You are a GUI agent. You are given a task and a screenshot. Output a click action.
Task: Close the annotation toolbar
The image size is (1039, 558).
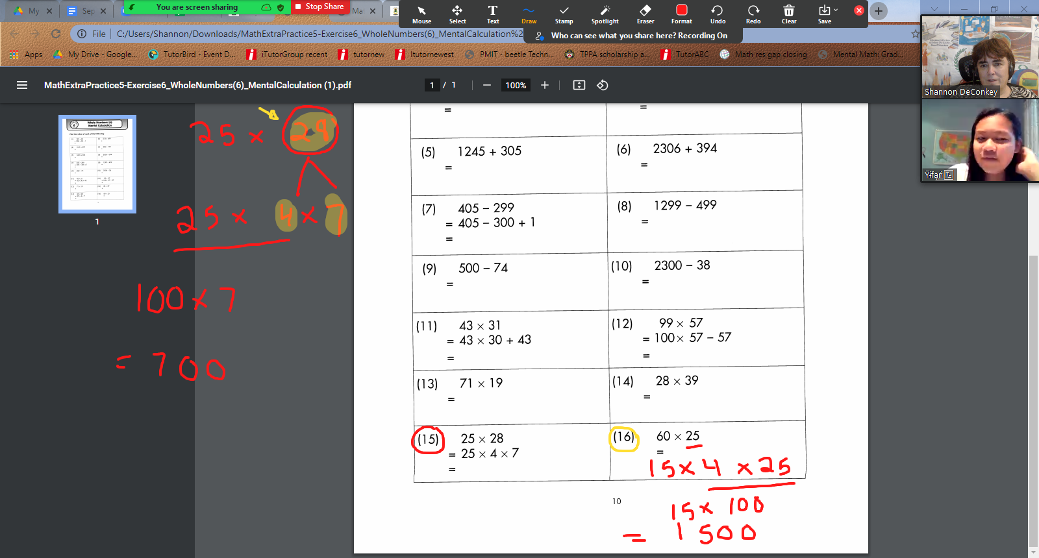pyautogui.click(x=858, y=10)
